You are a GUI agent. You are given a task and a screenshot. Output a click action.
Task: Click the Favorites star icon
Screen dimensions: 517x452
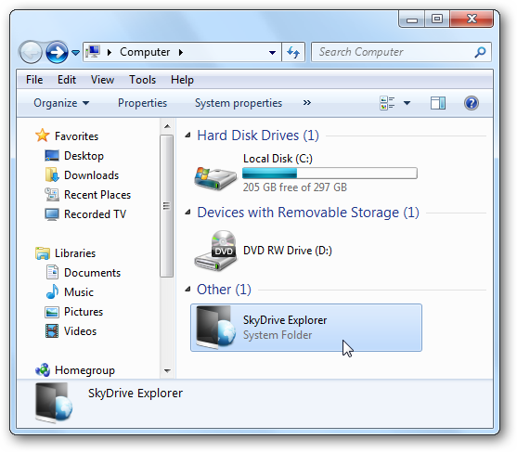(x=43, y=136)
